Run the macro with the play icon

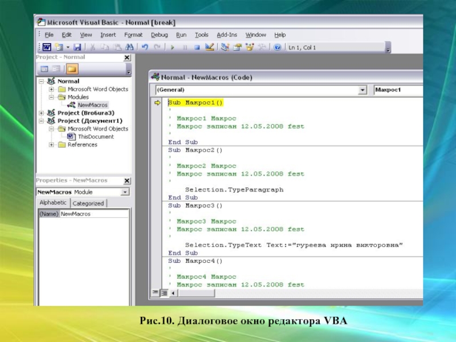coord(172,47)
